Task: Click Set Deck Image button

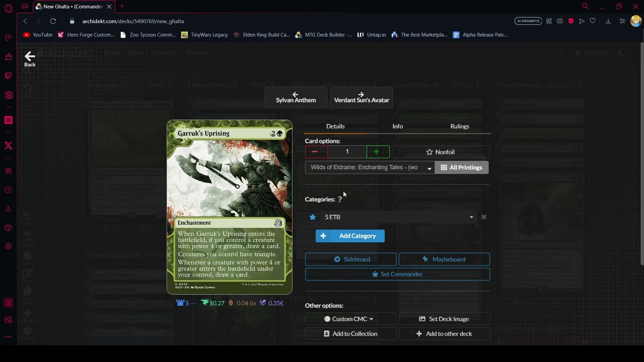Action: (444, 319)
